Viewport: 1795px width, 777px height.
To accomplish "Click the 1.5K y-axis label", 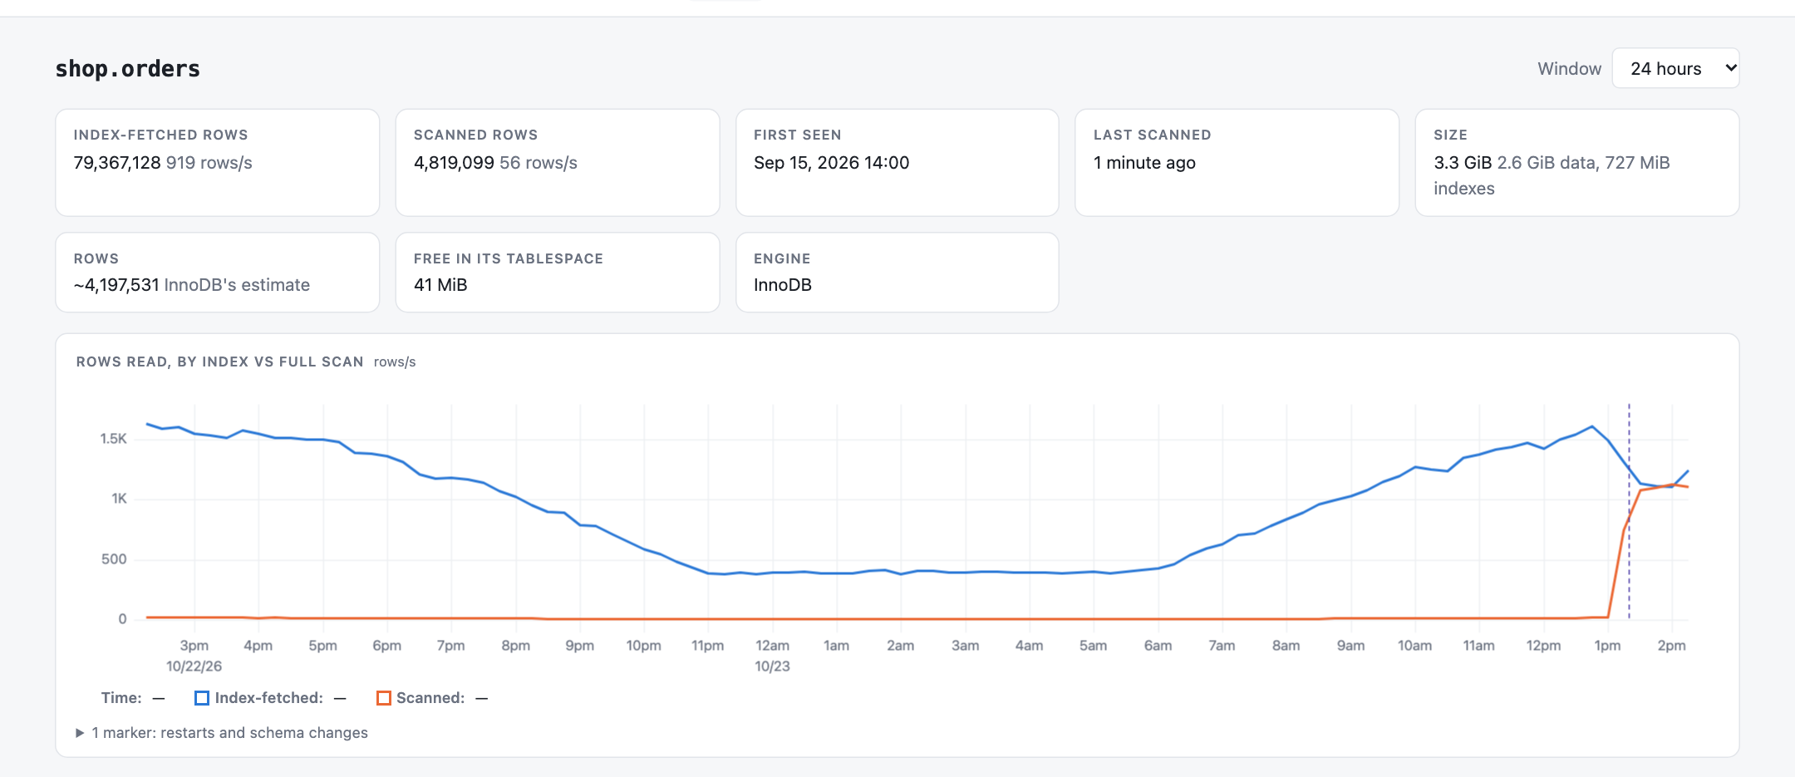I will 113,438.
